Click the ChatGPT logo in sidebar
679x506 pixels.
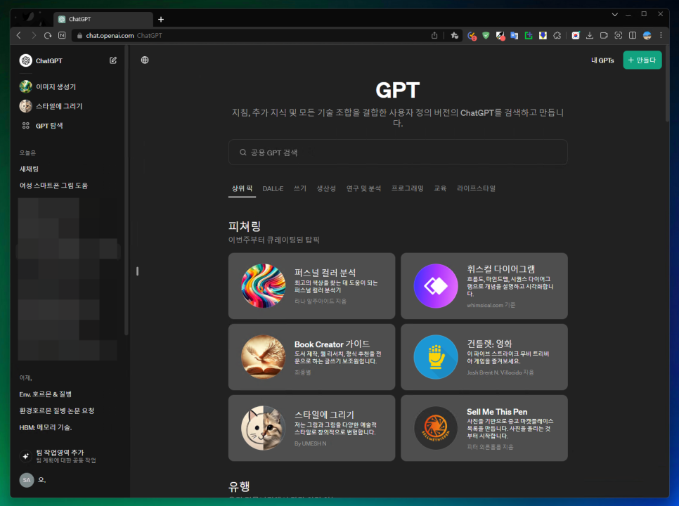click(x=26, y=60)
